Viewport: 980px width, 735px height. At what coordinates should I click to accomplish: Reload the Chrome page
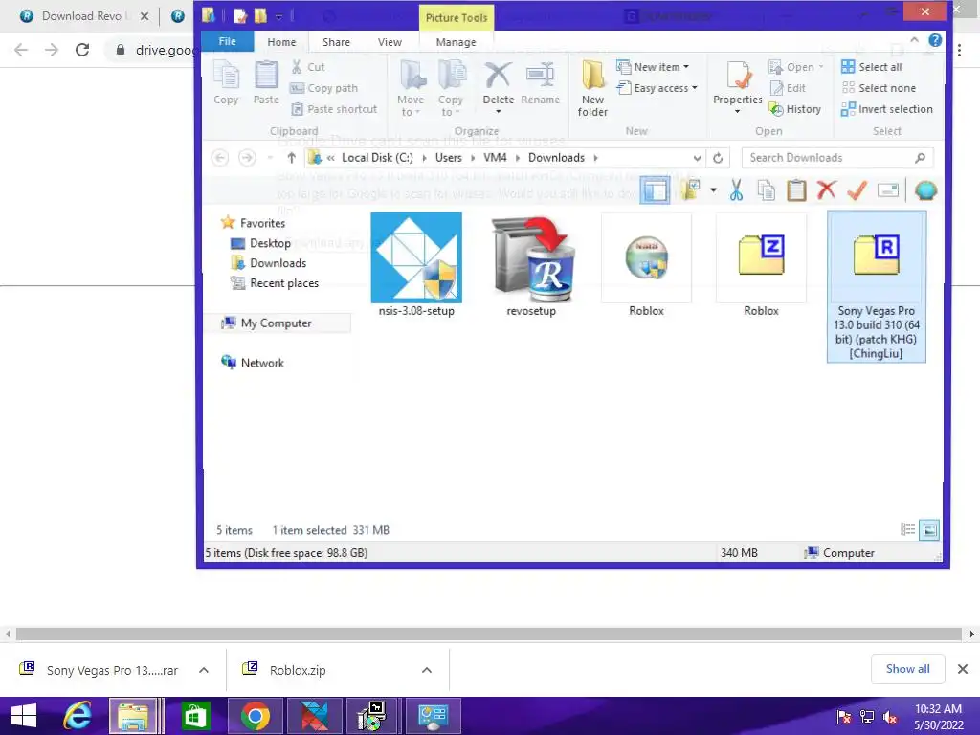(x=82, y=50)
